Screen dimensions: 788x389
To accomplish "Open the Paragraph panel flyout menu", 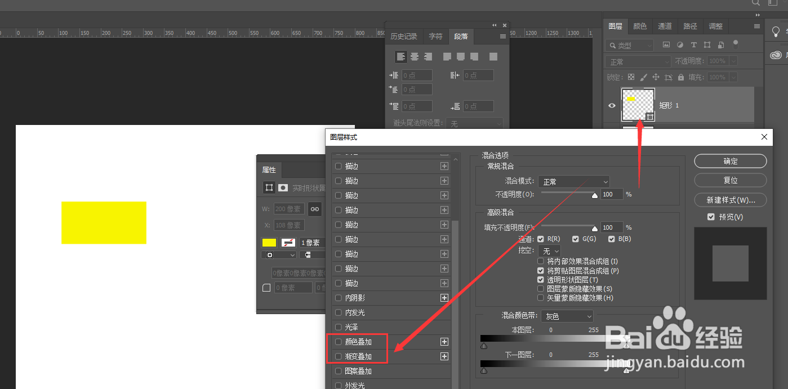I will [503, 37].
